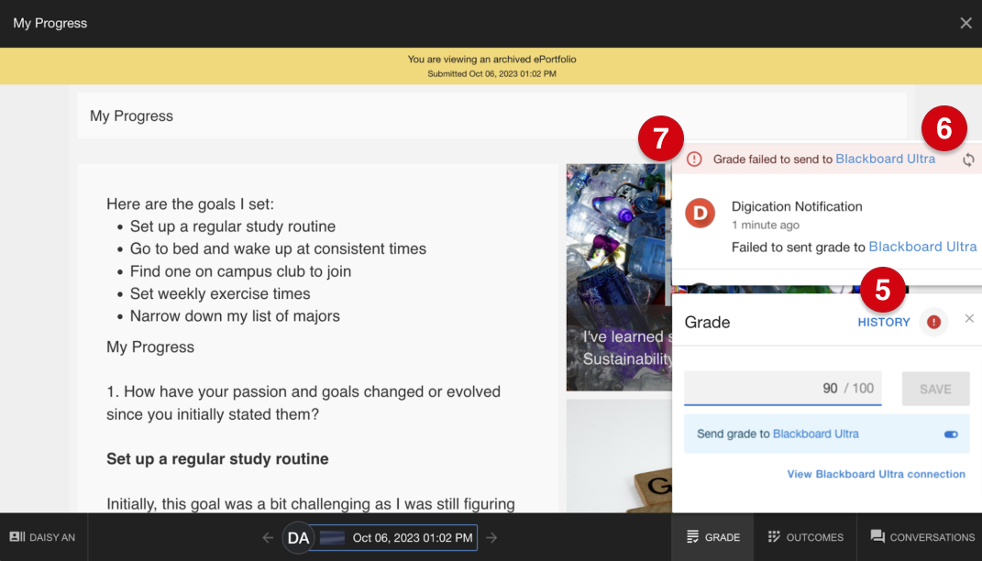Click the red error icon in failed-send banner
The width and height of the screenshot is (982, 561).
[x=694, y=159]
